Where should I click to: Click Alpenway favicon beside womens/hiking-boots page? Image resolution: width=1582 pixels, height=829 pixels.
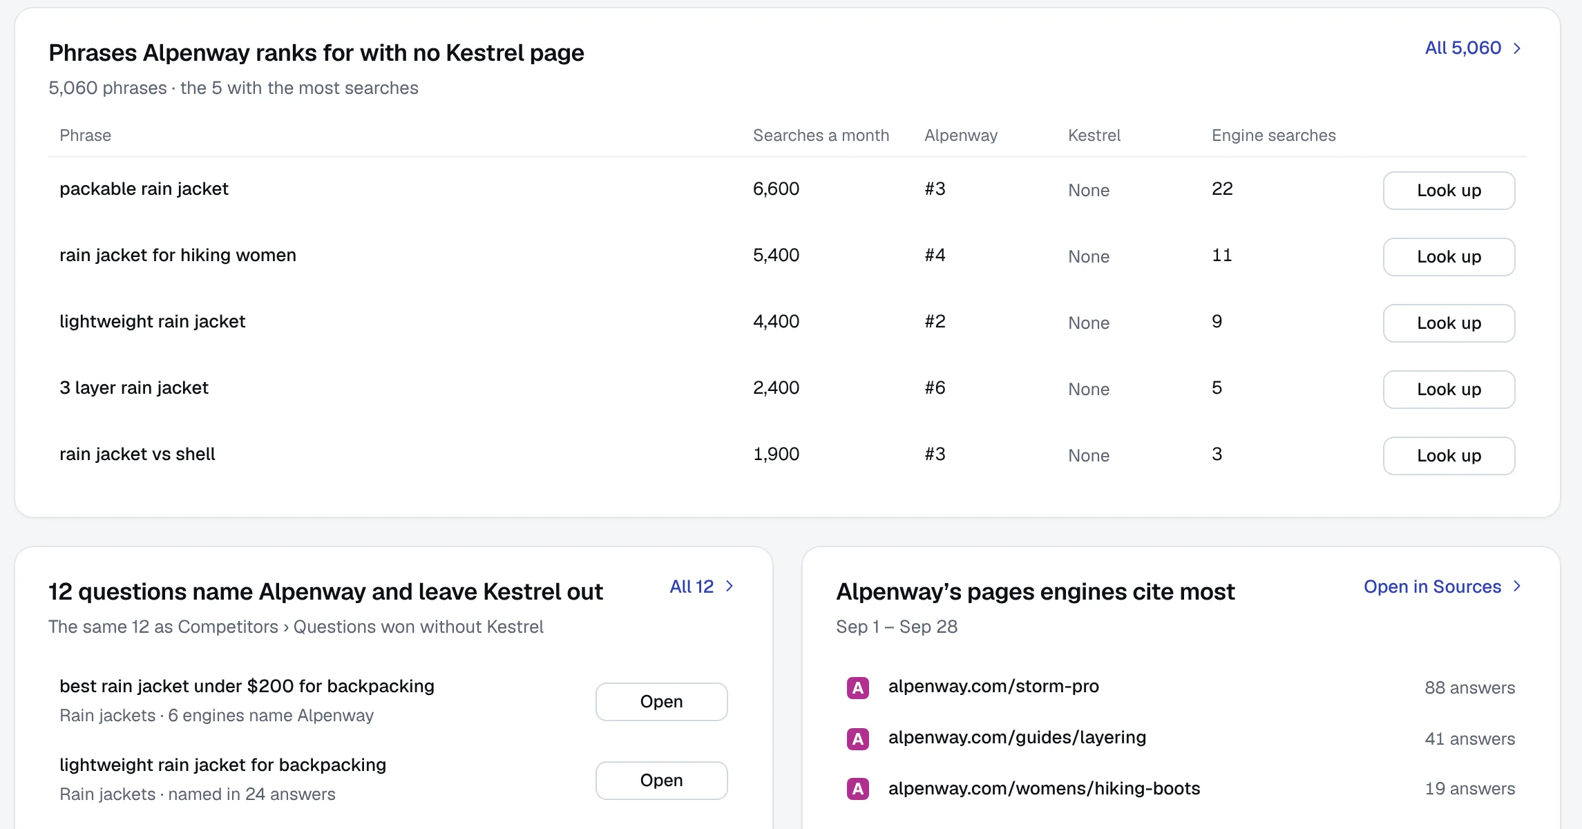coord(858,788)
